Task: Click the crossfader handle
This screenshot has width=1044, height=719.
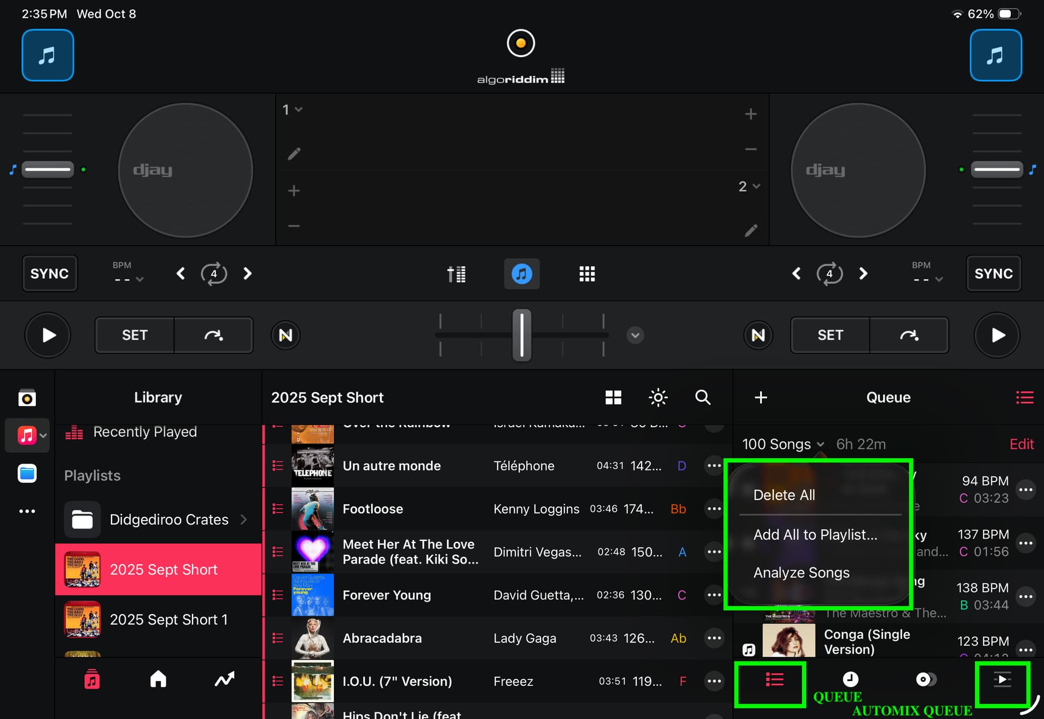Action: (x=521, y=335)
